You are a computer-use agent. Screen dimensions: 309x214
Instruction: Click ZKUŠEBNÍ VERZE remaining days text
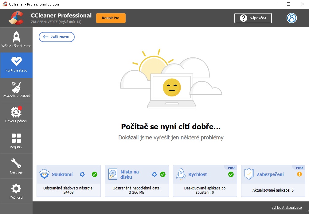[56, 22]
